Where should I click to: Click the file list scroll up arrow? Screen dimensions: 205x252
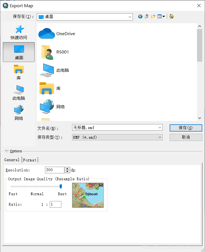(199, 26)
